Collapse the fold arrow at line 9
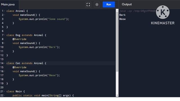Image resolution: width=180 pixels, height=101 pixels. coord(5,43)
